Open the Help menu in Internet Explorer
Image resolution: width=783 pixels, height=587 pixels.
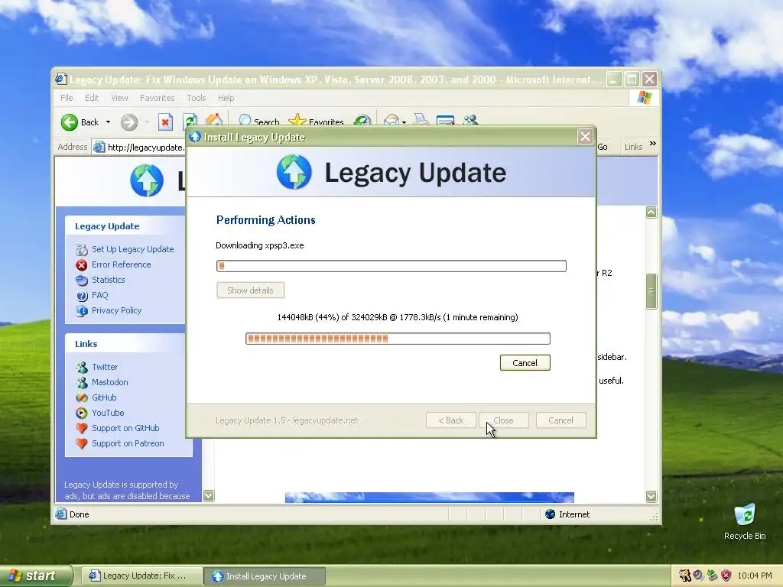point(226,98)
